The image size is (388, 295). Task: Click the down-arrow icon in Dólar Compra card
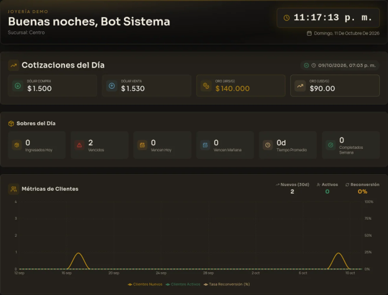click(x=18, y=86)
